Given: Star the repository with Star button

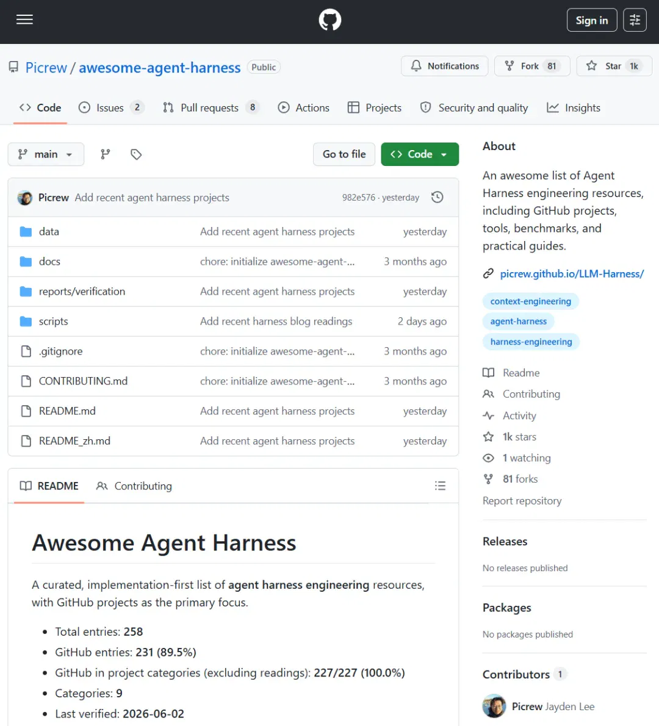Looking at the screenshot, I should tap(614, 66).
